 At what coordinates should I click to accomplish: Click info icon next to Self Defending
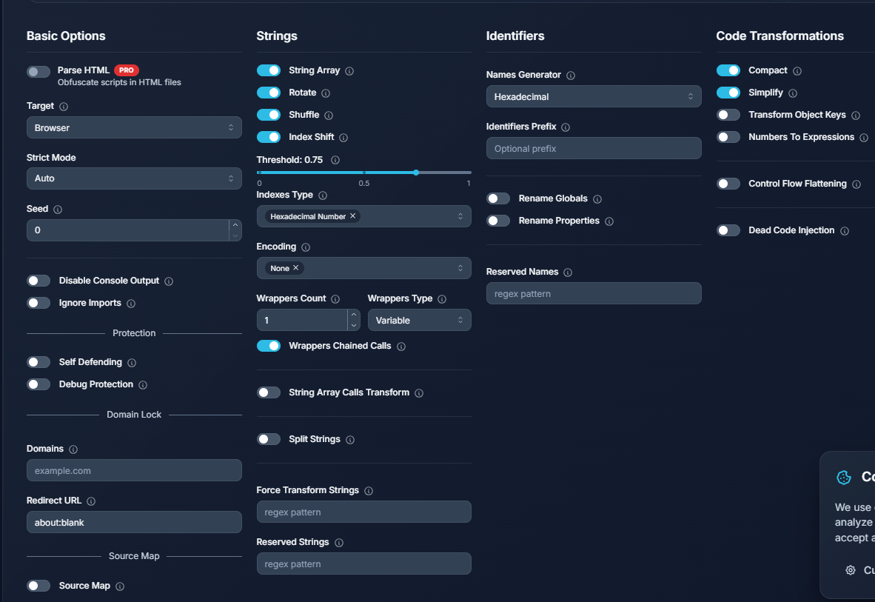[132, 363]
